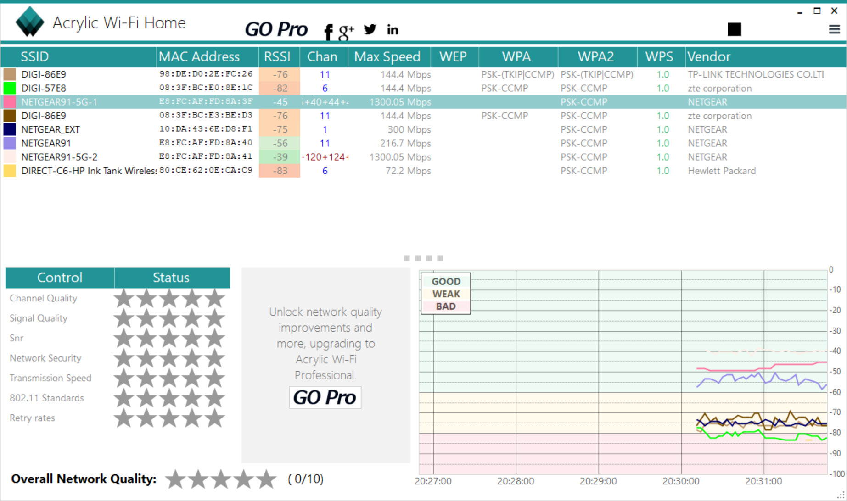Screen dimensions: 847x501
Task: Click the green swatch for DIGI-57E8
Action: [x=10, y=88]
